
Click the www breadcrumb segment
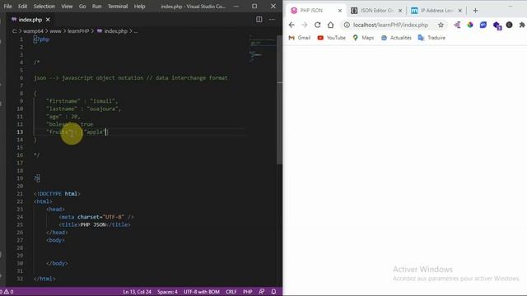pos(55,31)
